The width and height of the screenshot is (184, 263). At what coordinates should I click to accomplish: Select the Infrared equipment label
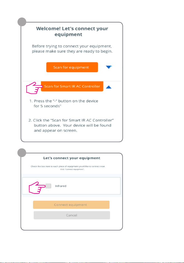61,186
